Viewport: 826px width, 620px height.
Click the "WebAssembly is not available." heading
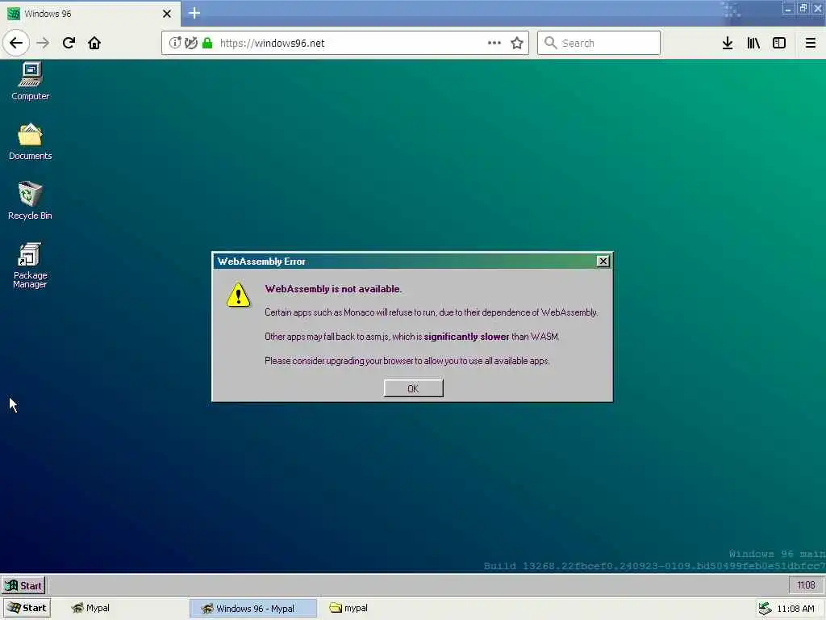pos(333,289)
